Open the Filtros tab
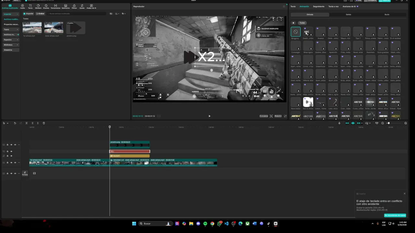The width and height of the screenshot is (415, 233). point(74,6)
